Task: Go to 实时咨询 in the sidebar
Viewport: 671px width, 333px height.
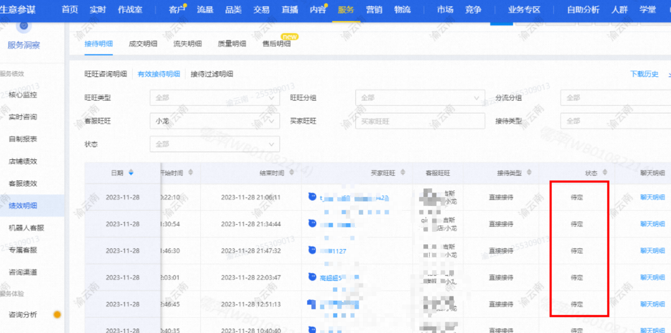Action: point(23,117)
